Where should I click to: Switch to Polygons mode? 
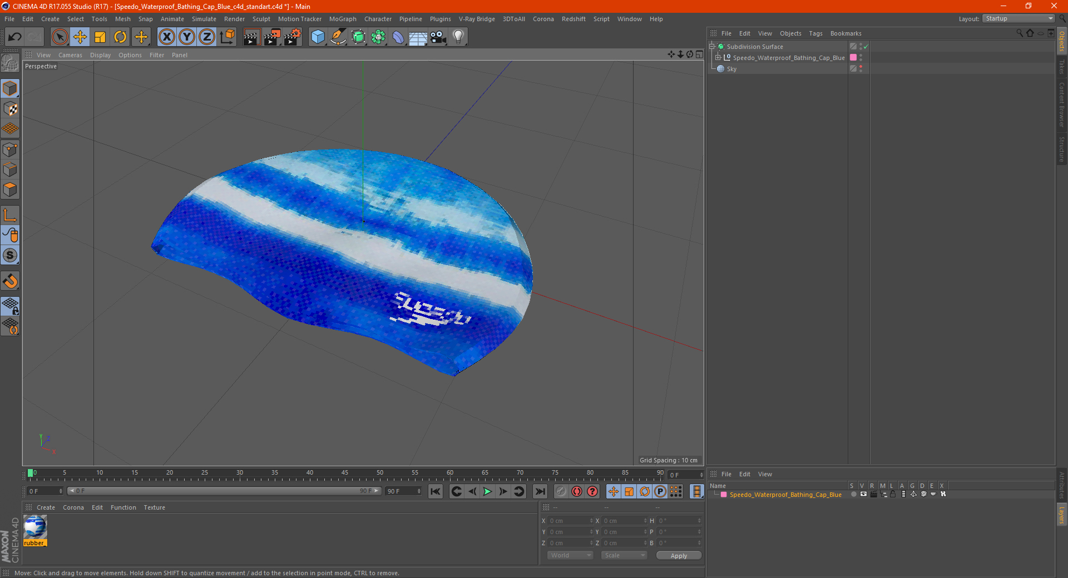[x=10, y=190]
